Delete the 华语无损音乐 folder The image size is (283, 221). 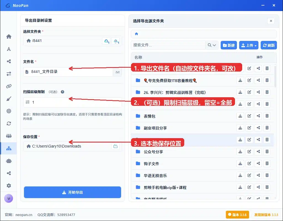(267, 175)
